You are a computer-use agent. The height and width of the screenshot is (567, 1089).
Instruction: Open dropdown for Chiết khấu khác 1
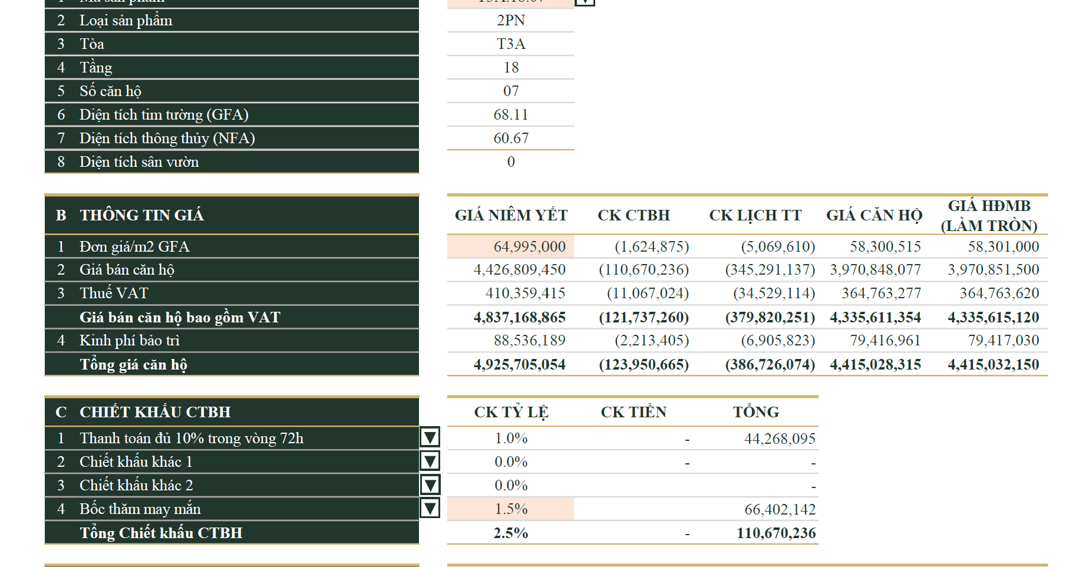click(430, 461)
